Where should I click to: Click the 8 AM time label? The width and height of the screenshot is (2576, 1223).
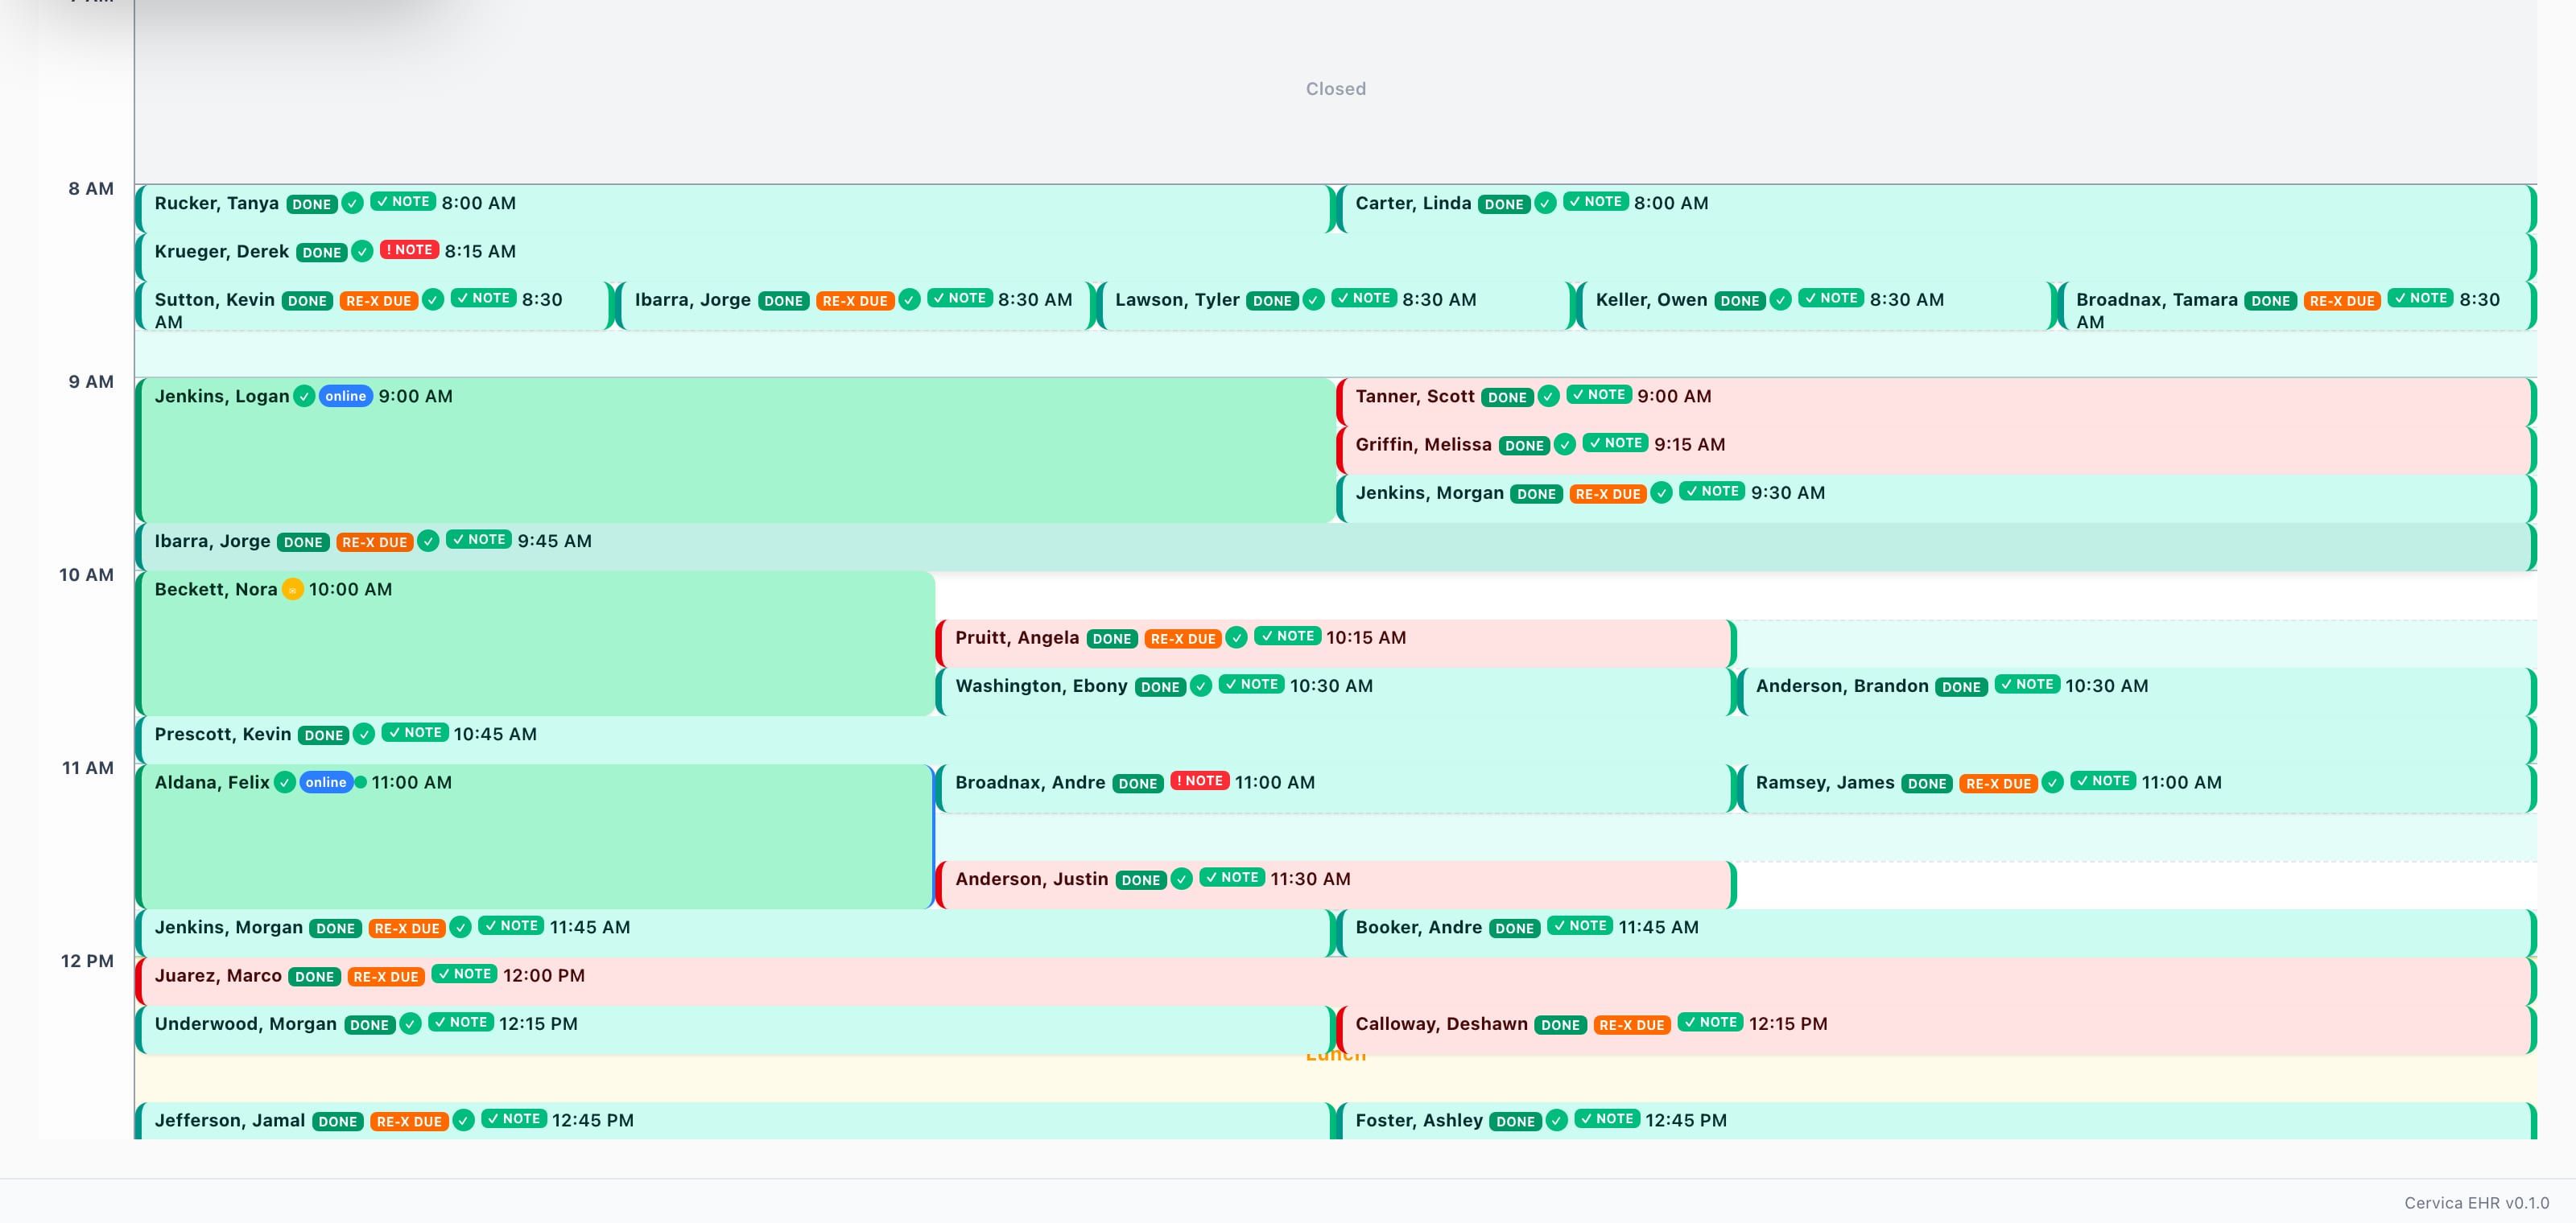click(91, 189)
